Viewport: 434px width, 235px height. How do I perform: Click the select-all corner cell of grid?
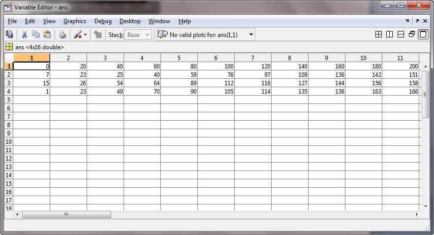(x=8, y=58)
